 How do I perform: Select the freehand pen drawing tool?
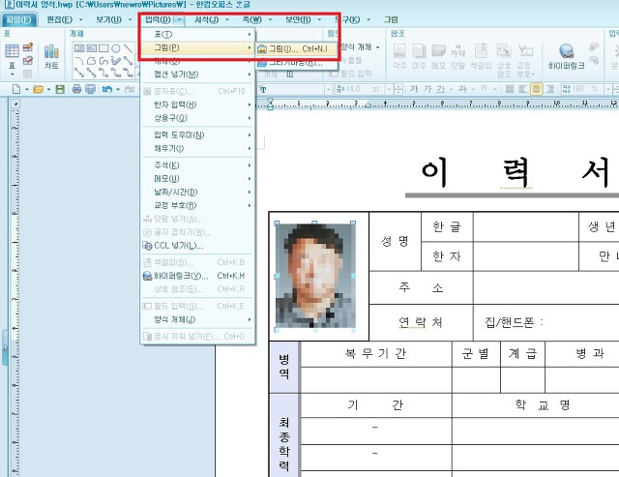116,60
